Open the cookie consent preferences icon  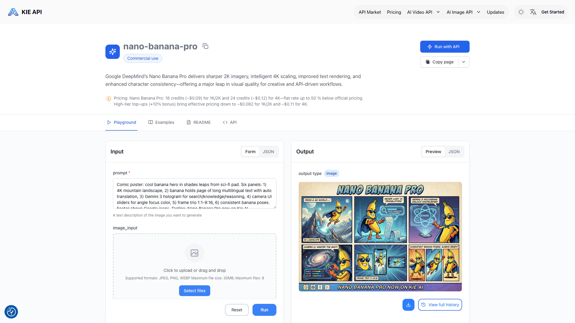point(11,312)
